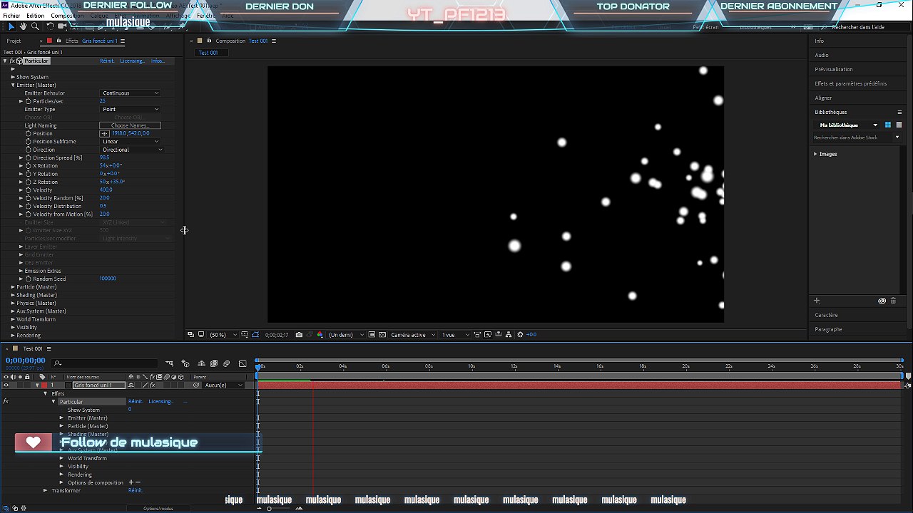Viewport: 913px width, 513px height.
Task: Open the Edition menu
Action: (x=35, y=16)
